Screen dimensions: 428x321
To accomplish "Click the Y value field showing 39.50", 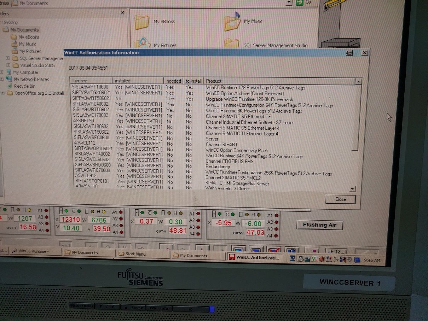I will (102, 229).
